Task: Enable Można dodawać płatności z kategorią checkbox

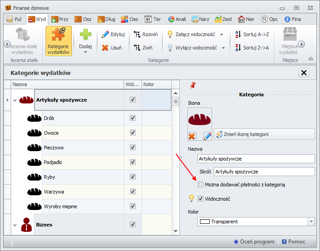Action: (201, 185)
